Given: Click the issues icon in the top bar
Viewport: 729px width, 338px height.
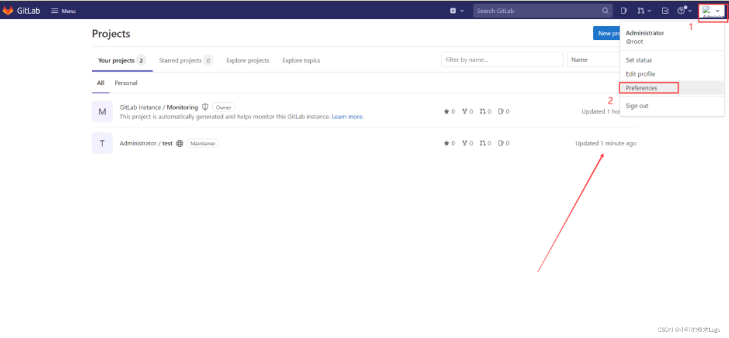Looking at the screenshot, I should [x=623, y=10].
